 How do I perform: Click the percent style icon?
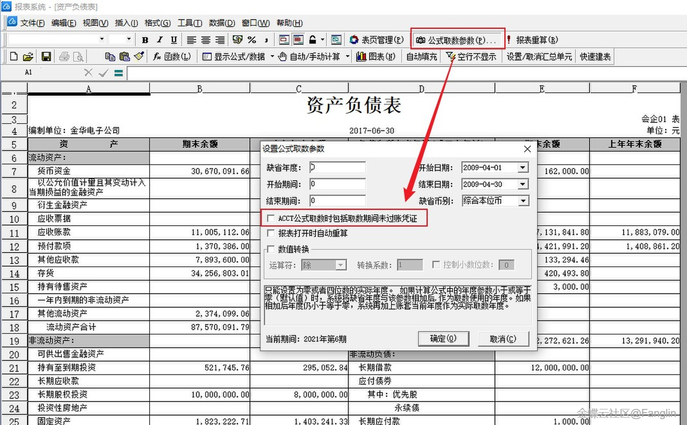[251, 40]
